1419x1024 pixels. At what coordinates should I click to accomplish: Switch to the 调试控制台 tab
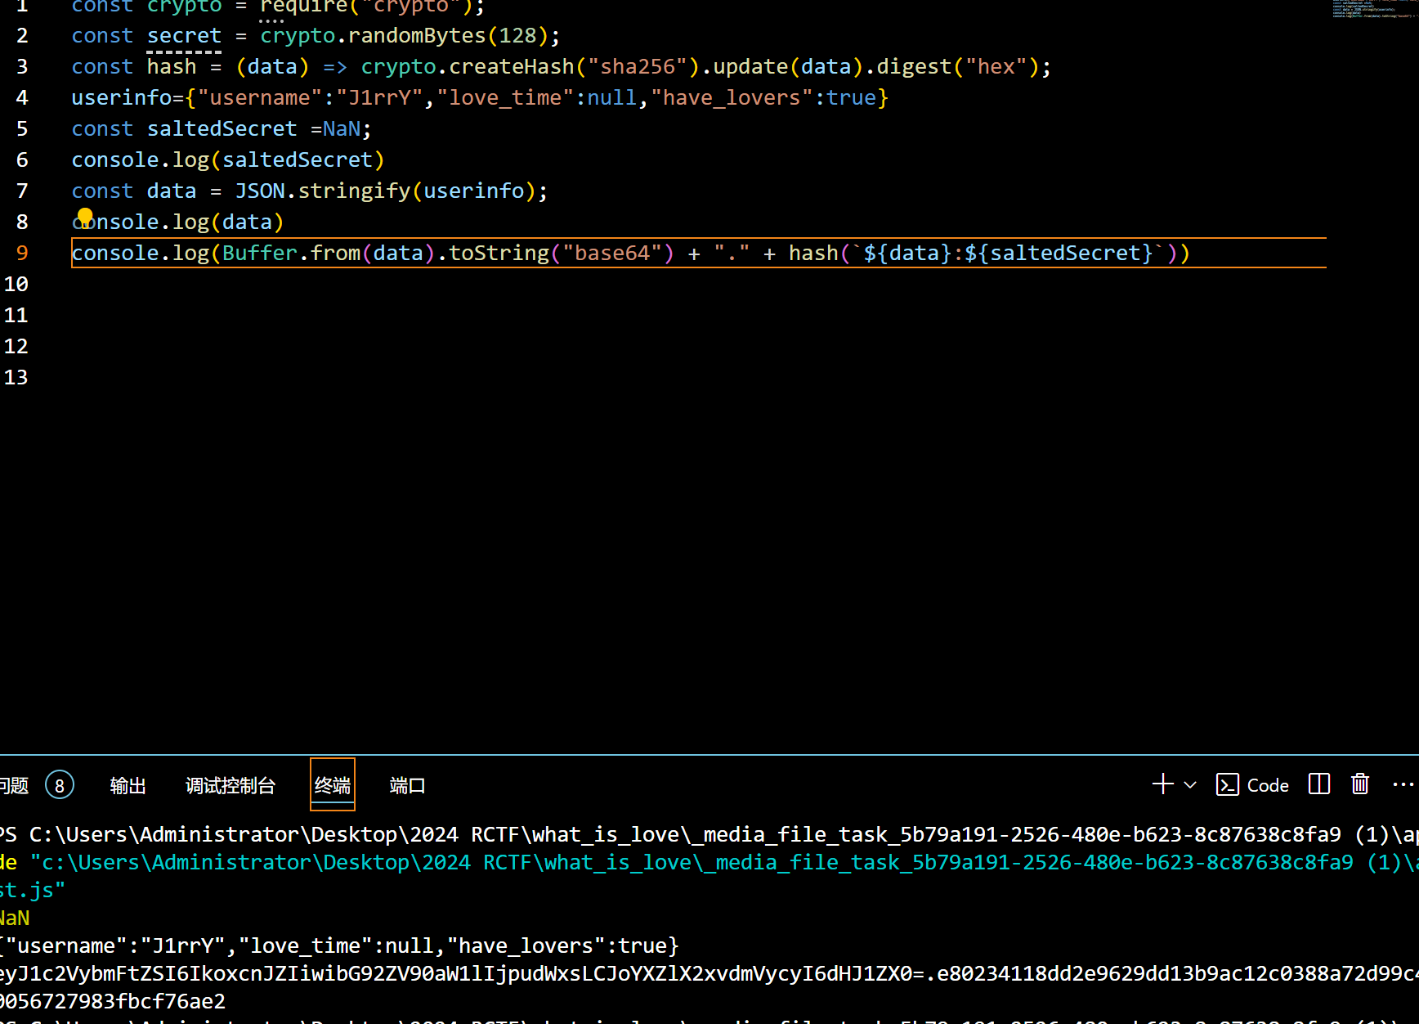click(231, 785)
